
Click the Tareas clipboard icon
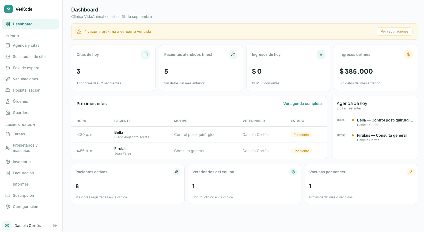point(8,134)
